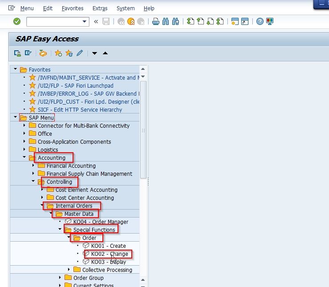
Task: Click the First Page icon
Action: (190, 21)
